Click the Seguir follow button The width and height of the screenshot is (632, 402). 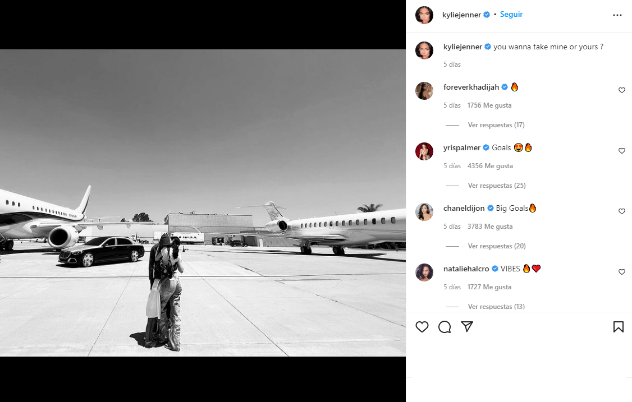[511, 15]
